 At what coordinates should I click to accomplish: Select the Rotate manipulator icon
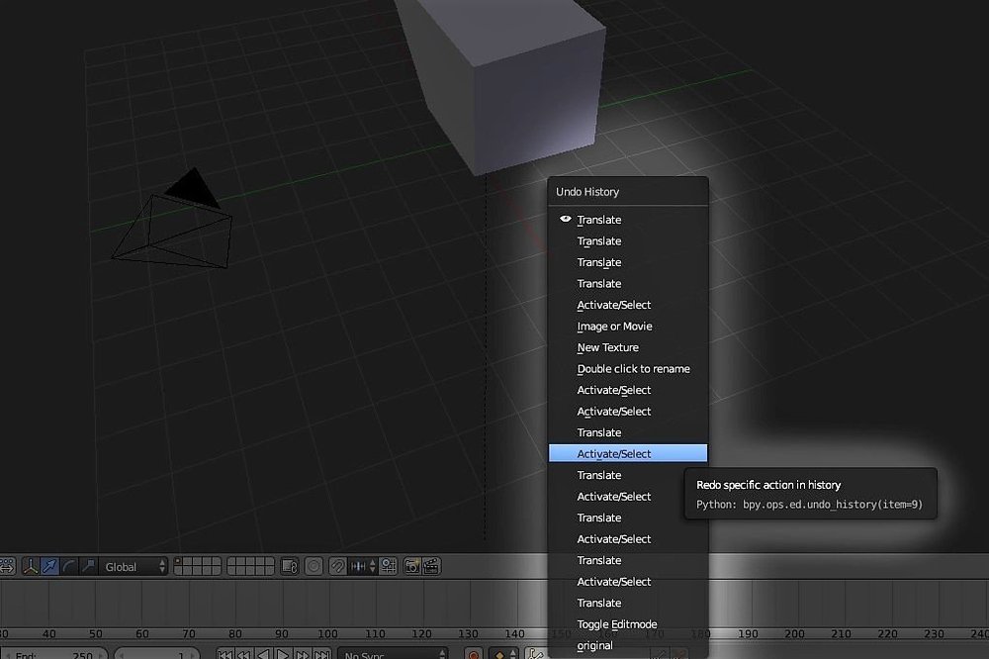(x=68, y=566)
